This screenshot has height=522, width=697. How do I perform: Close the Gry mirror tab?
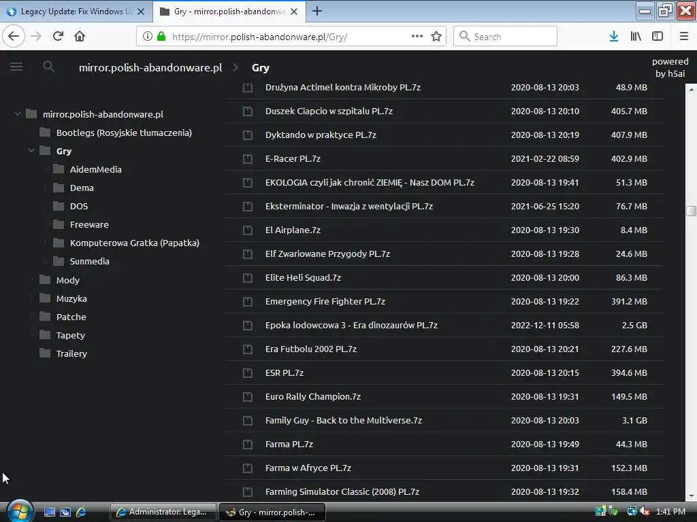click(x=294, y=12)
